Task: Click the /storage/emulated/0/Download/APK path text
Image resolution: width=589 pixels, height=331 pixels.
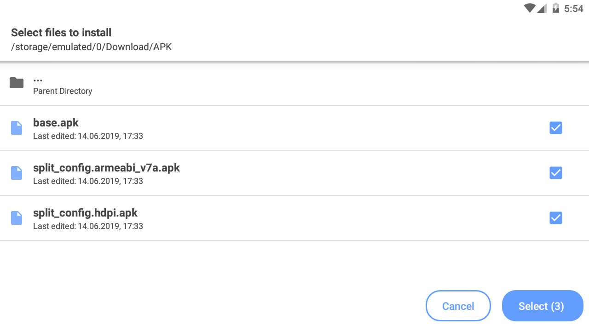Action: [91, 47]
